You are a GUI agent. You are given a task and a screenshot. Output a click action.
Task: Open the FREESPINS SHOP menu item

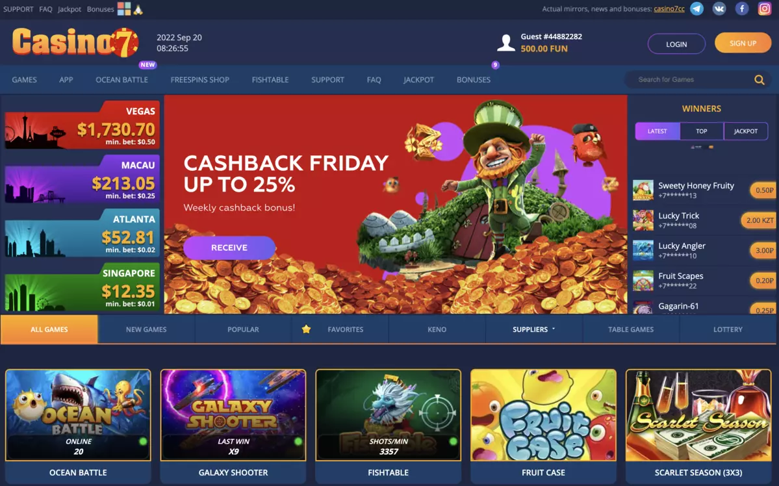(199, 79)
